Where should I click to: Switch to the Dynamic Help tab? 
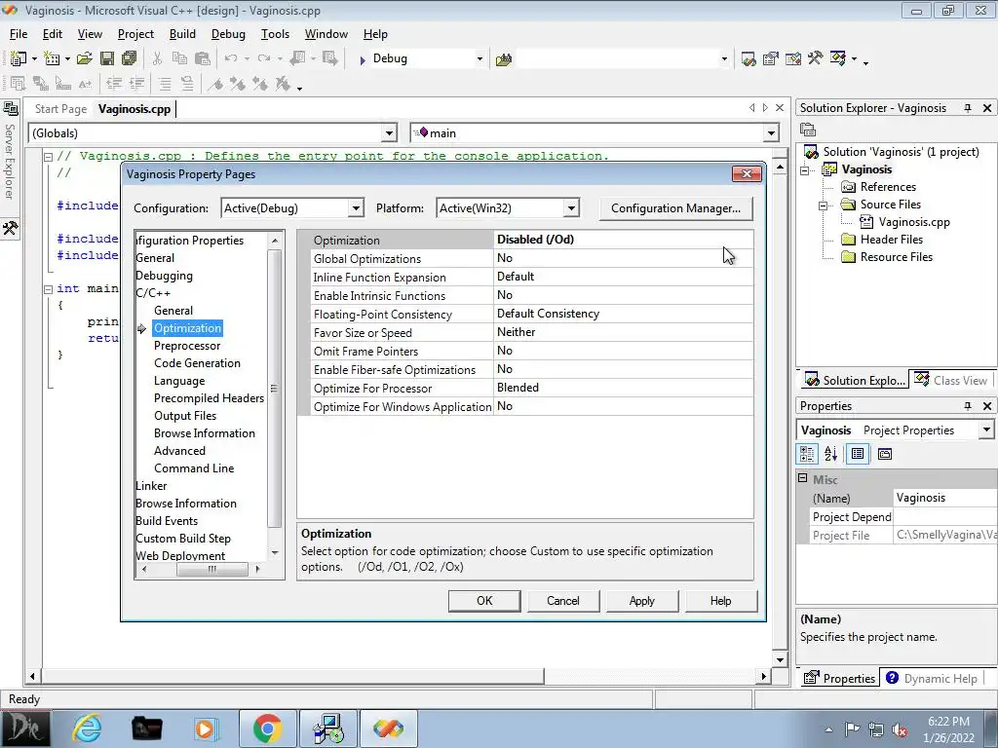pyautogui.click(x=931, y=678)
